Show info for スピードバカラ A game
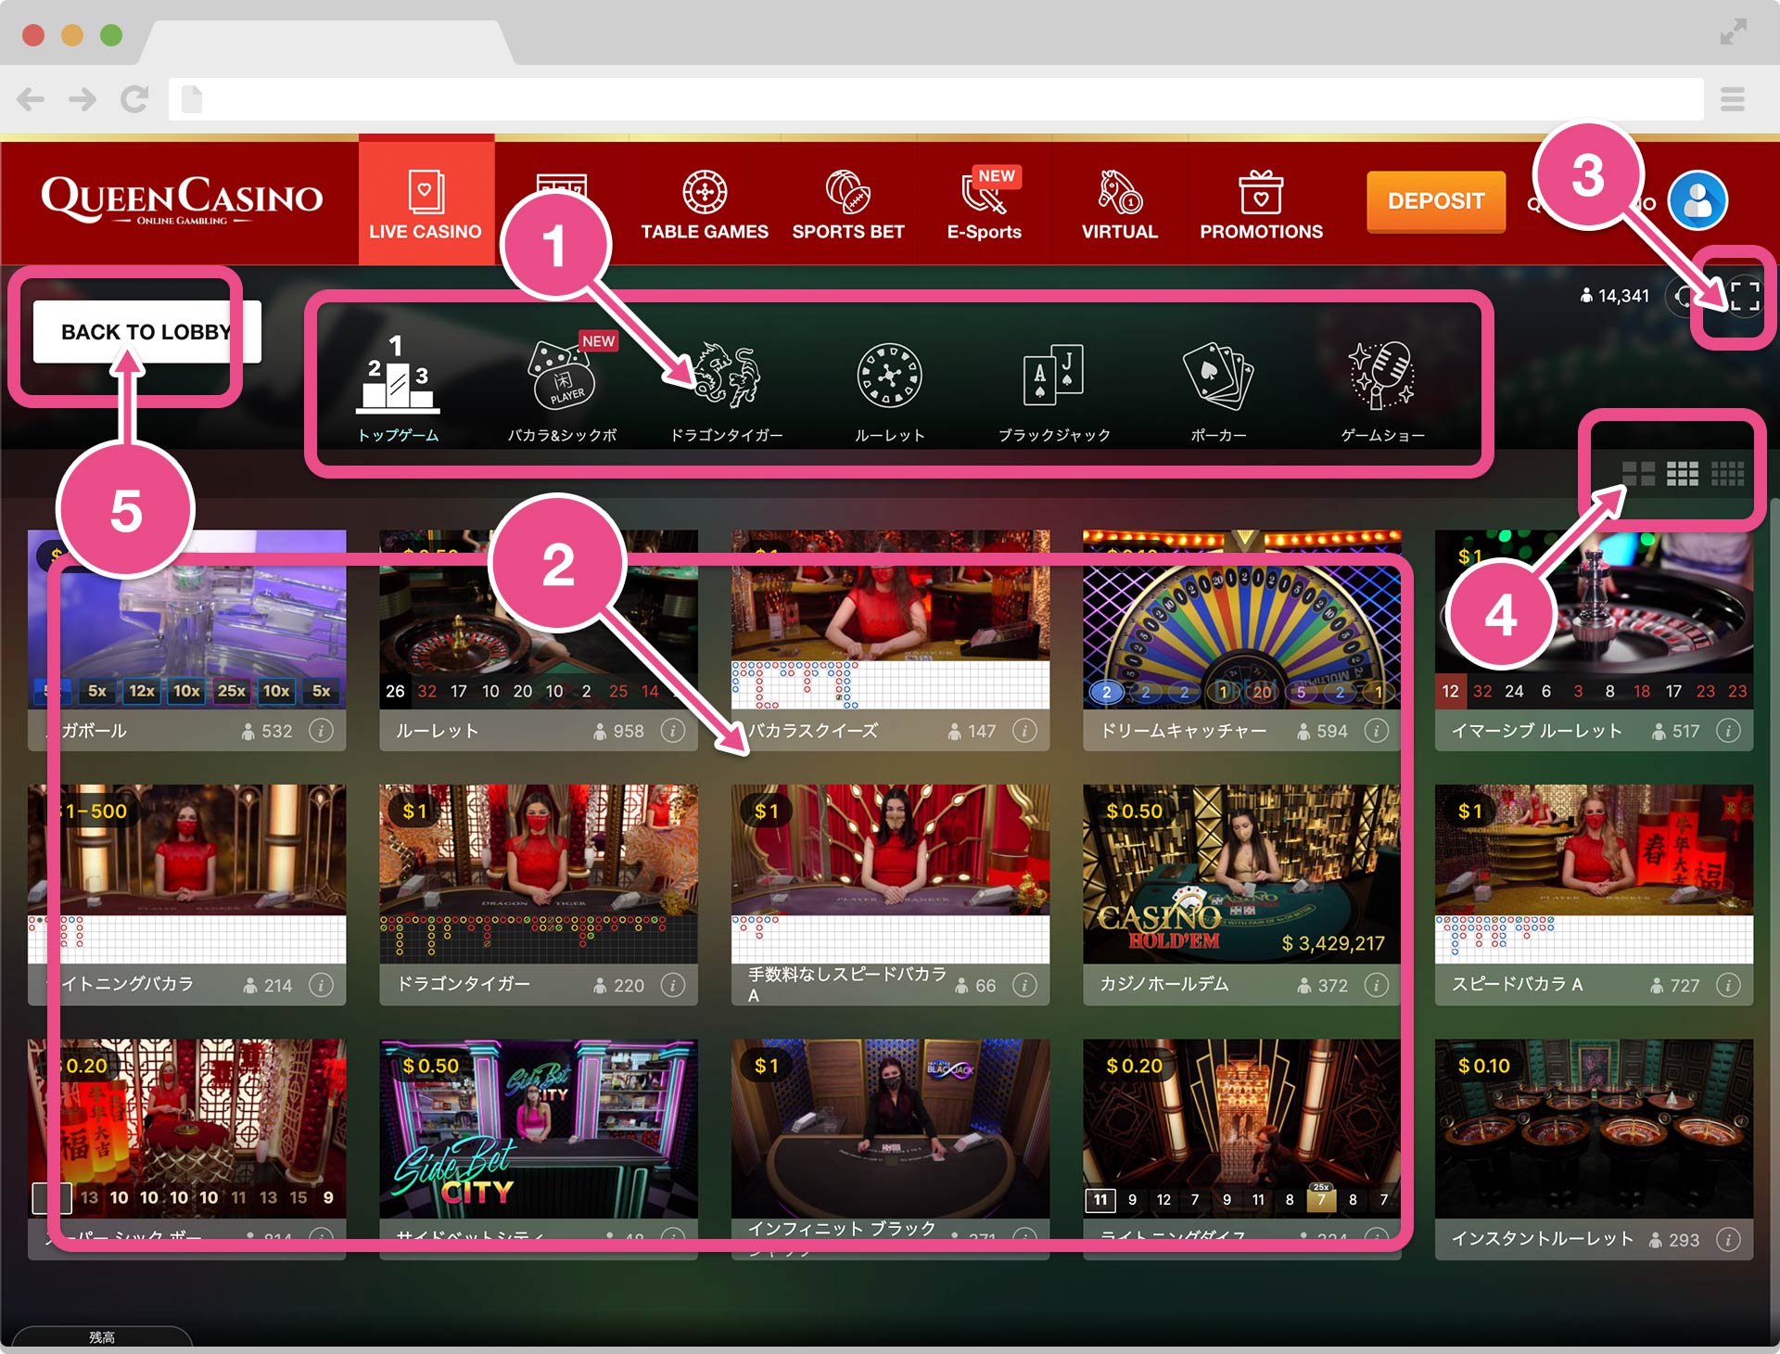The height and width of the screenshot is (1354, 1780). click(x=1728, y=985)
